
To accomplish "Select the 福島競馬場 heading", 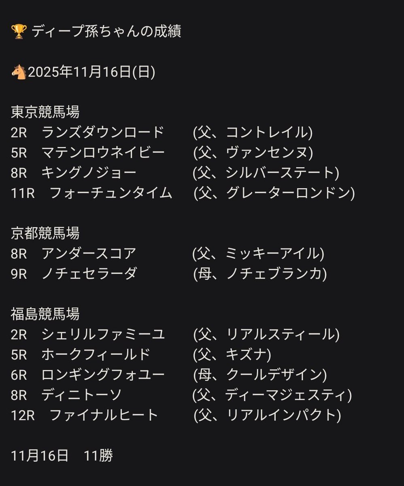I will tap(45, 314).
